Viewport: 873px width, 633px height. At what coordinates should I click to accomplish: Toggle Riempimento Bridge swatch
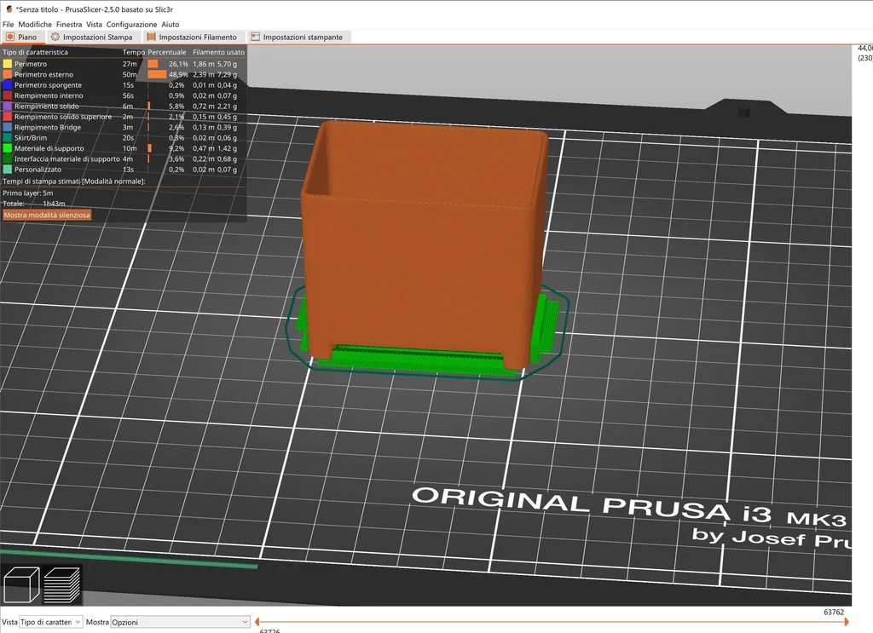7,128
